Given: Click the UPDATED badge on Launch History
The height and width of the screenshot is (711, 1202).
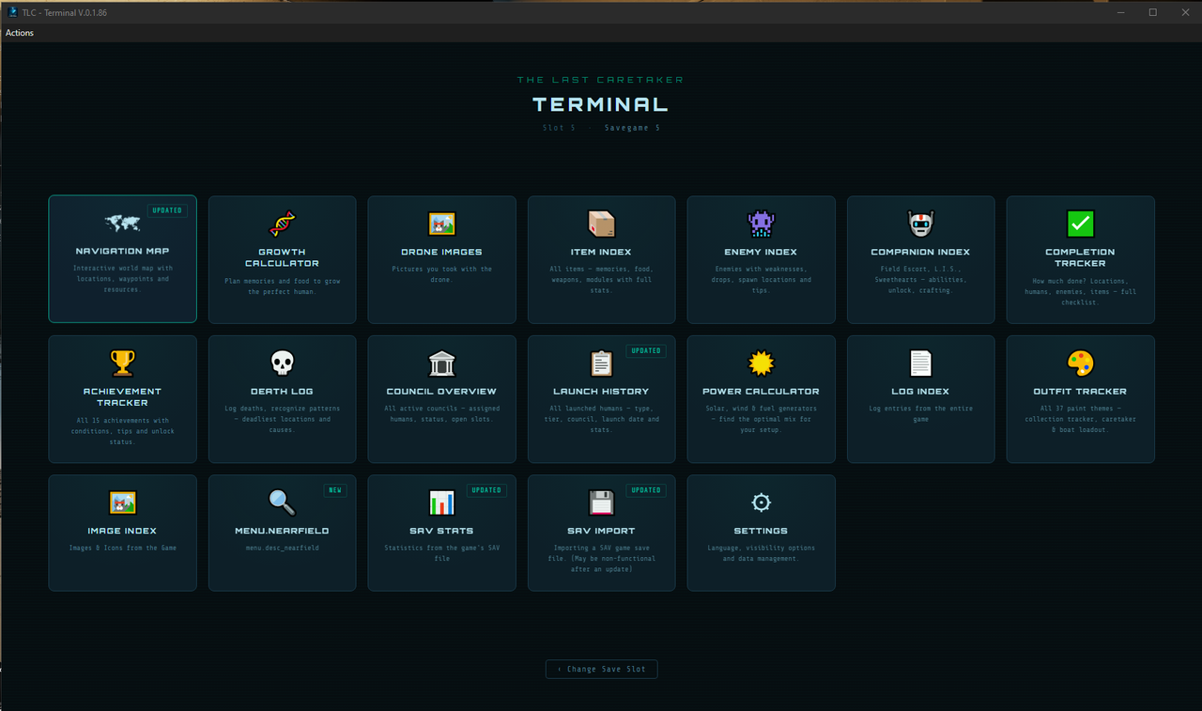Looking at the screenshot, I should 646,350.
